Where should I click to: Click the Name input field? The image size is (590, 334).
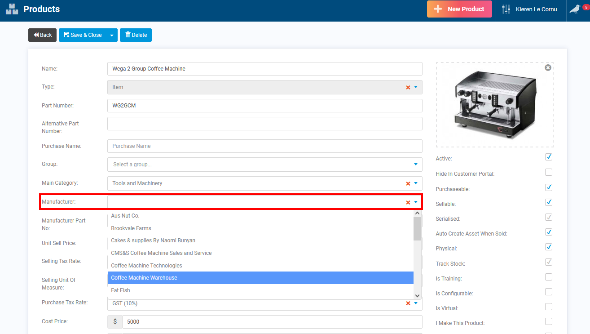pyautogui.click(x=265, y=69)
